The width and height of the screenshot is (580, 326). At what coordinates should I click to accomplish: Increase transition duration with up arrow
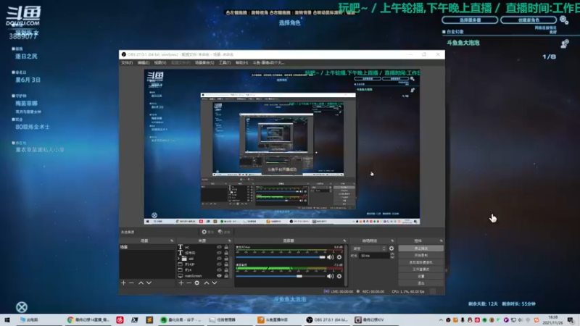tap(392, 254)
